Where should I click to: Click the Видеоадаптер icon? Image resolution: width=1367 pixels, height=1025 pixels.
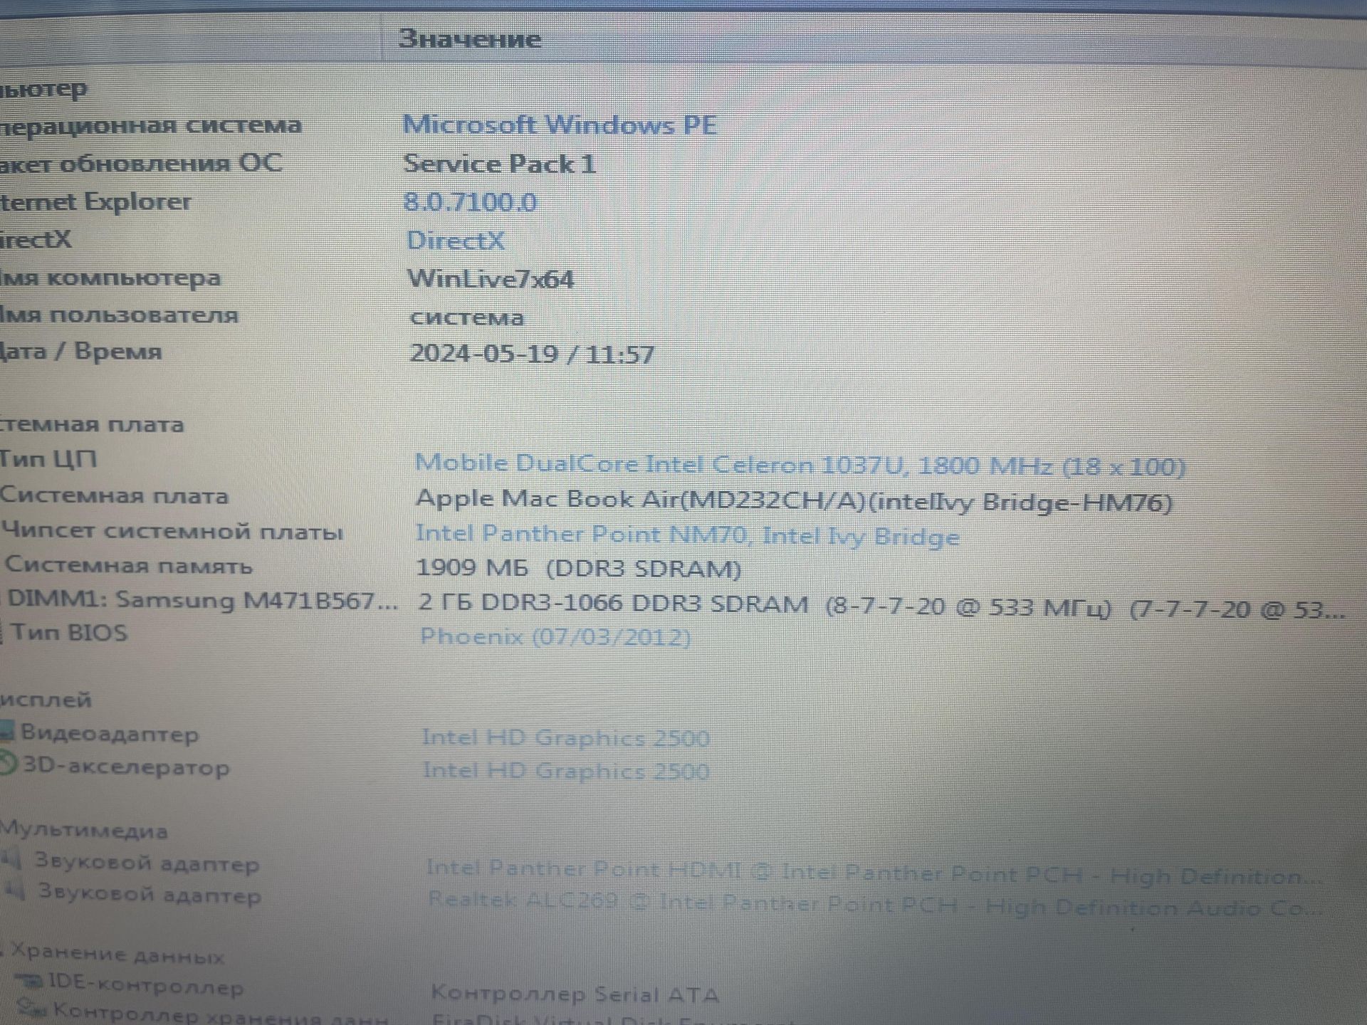[x=7, y=731]
